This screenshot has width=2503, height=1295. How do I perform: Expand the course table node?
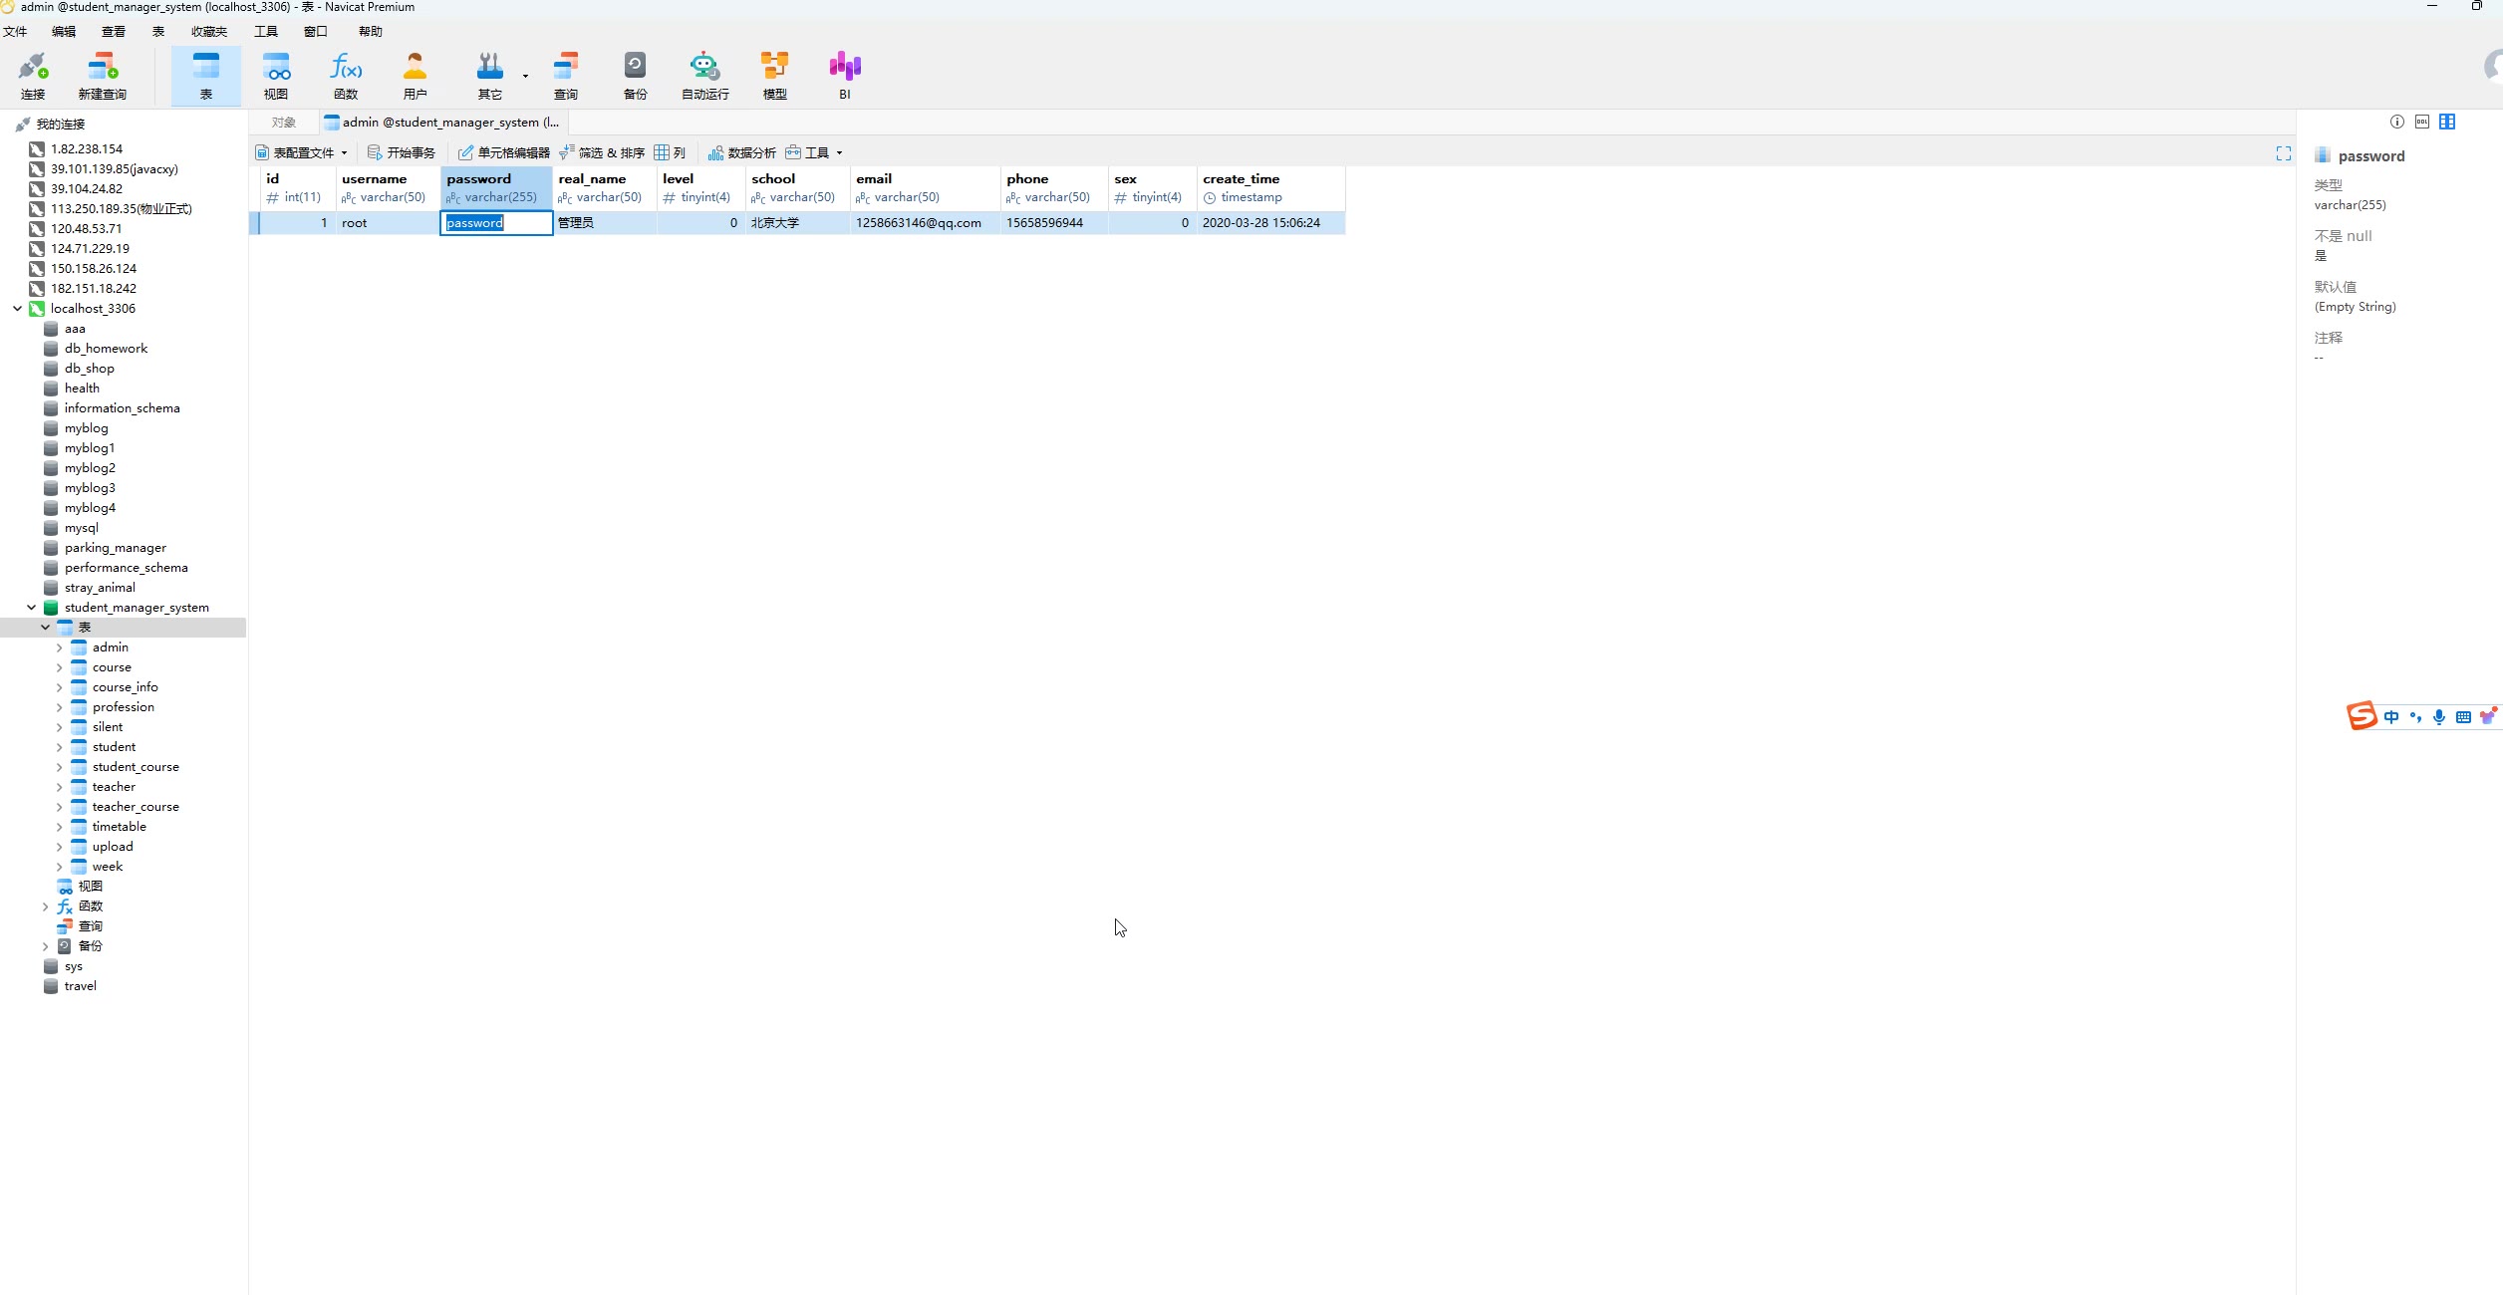pos(59,667)
